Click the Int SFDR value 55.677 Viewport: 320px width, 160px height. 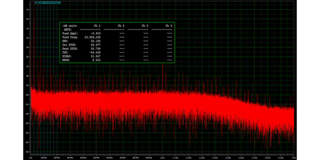click(96, 45)
